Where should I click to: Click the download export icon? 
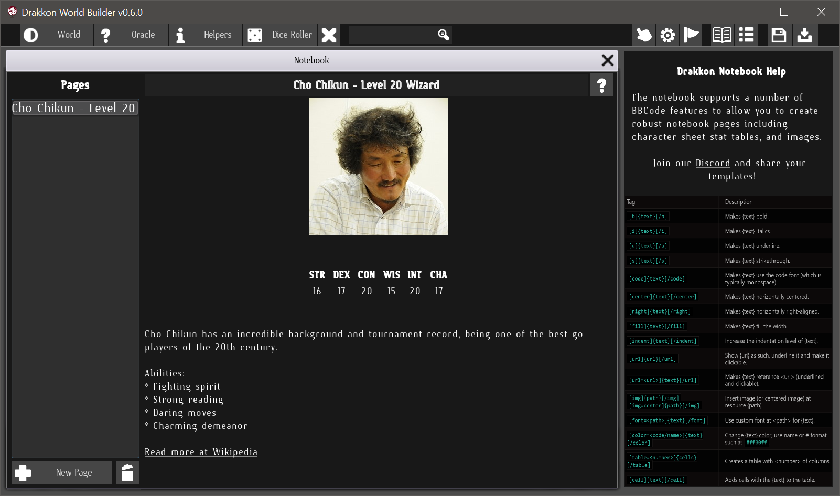pyautogui.click(x=804, y=35)
